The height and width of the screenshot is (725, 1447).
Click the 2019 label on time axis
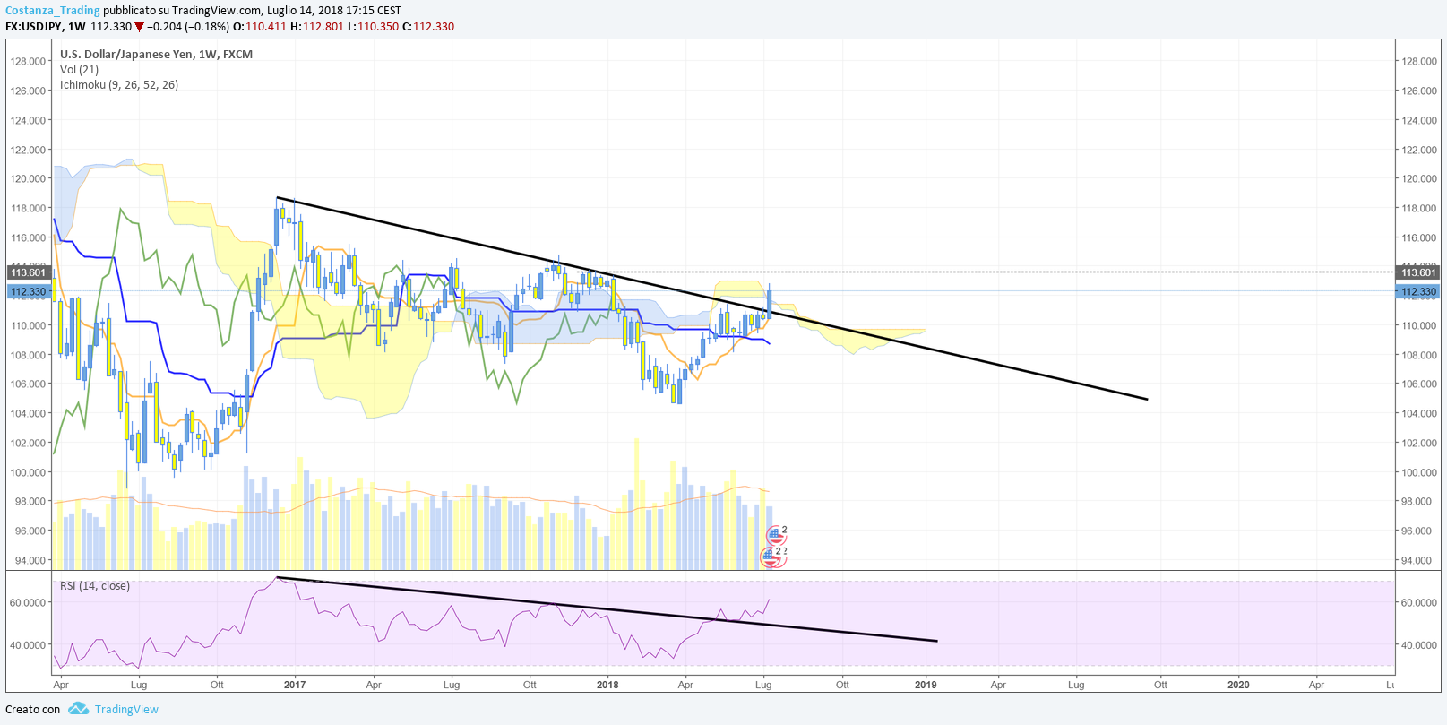(x=926, y=685)
